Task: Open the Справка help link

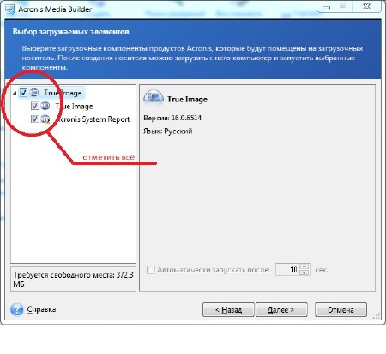Action: pos(41,309)
